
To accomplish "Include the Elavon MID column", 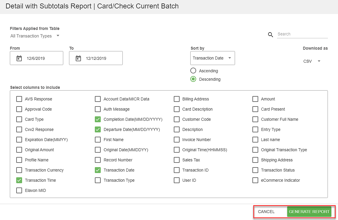I will pyautogui.click(x=19, y=190).
